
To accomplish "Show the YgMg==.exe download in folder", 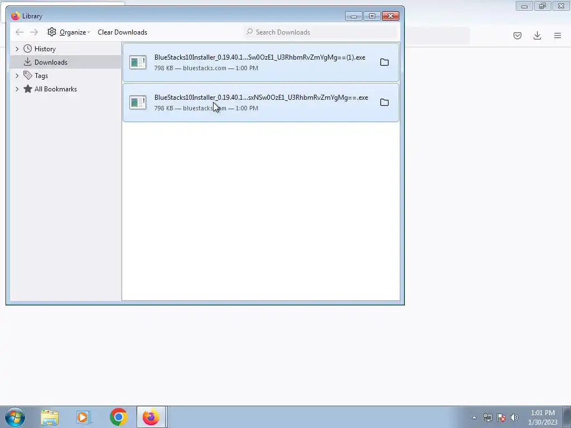I will click(x=384, y=103).
